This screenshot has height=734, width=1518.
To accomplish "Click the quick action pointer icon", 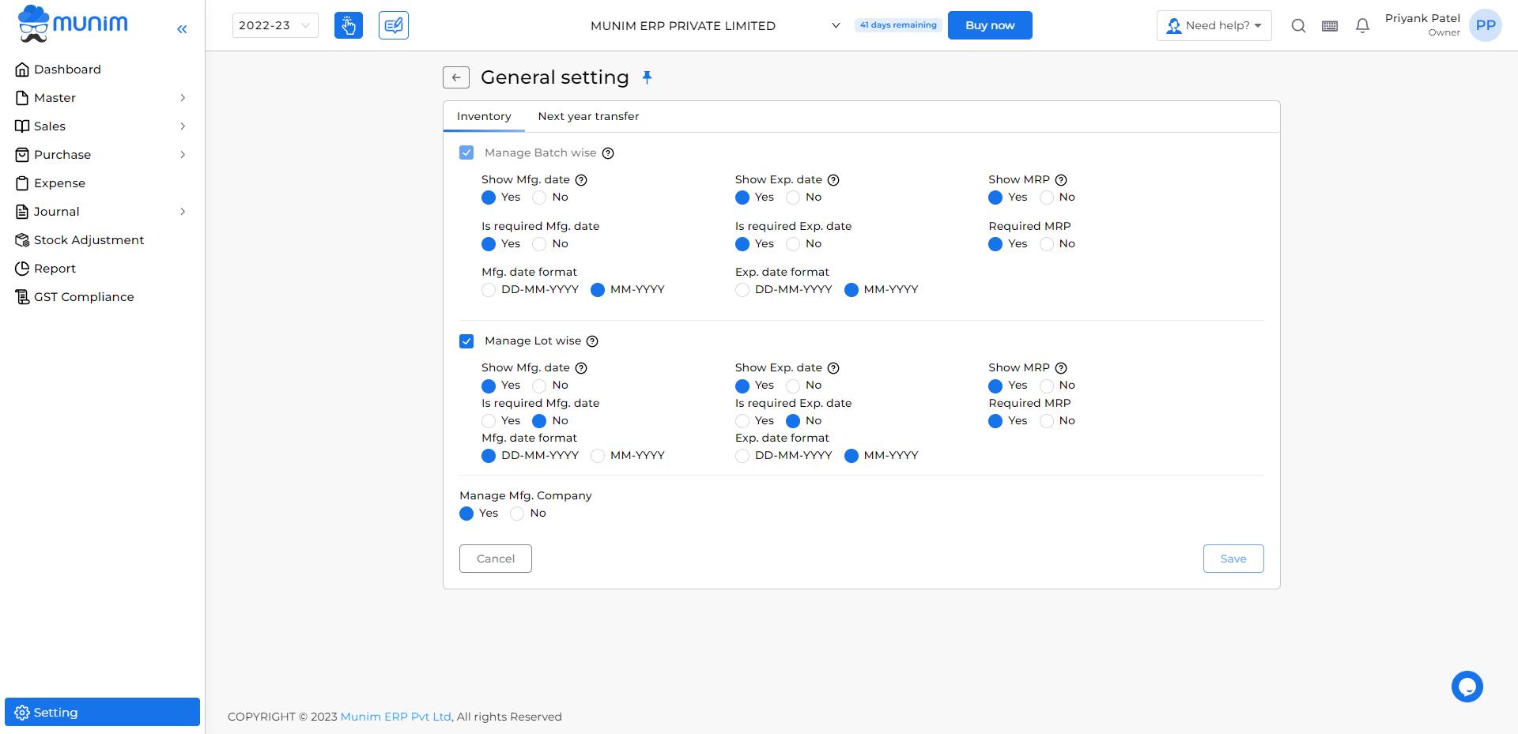I will pyautogui.click(x=349, y=25).
